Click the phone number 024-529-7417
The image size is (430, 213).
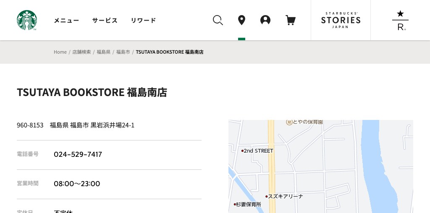click(78, 154)
